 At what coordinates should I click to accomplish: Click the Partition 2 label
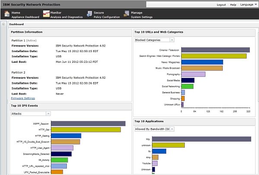point(18,72)
